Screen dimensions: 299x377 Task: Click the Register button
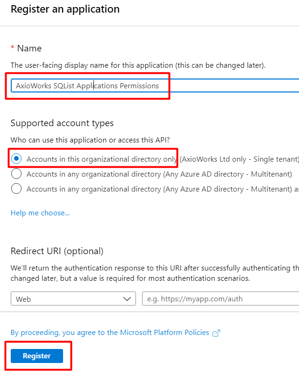tap(37, 356)
